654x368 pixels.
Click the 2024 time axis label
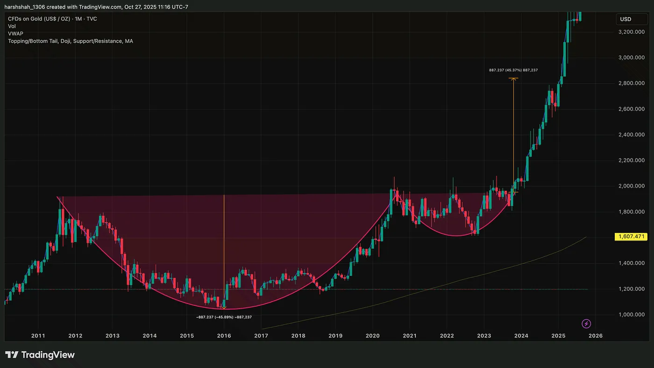click(521, 336)
